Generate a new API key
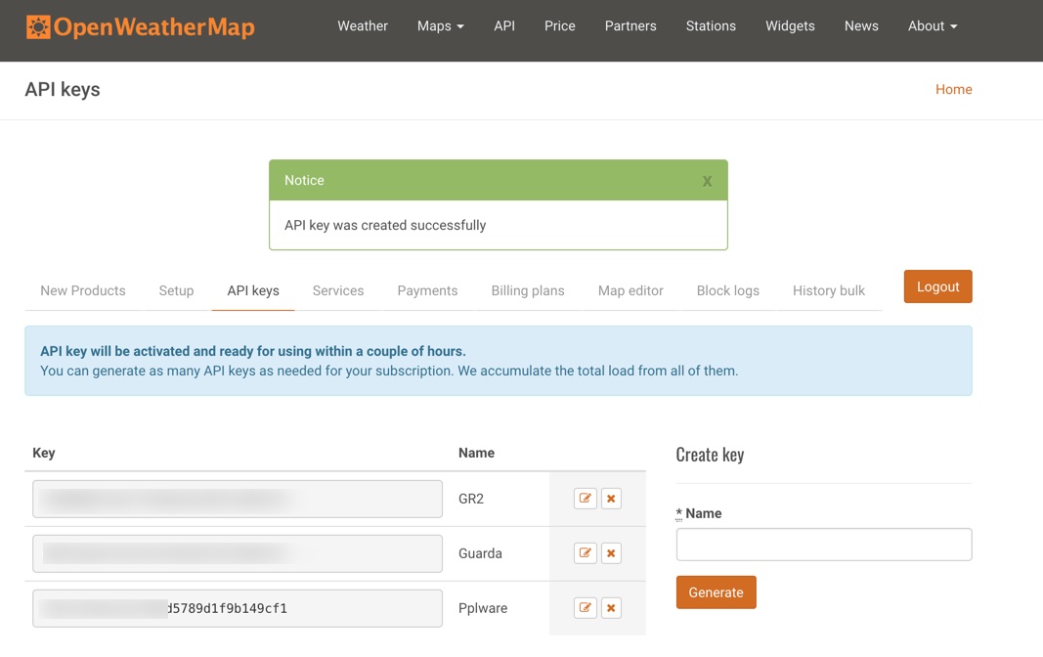Screen dimensions: 1043x657 [716, 591]
